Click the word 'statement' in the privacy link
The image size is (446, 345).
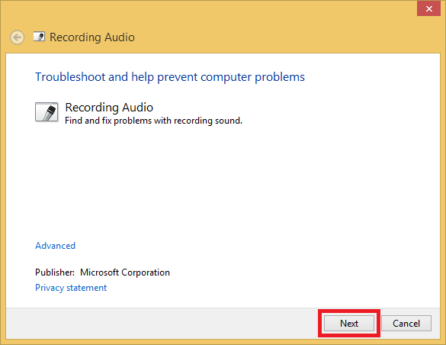tap(86, 288)
